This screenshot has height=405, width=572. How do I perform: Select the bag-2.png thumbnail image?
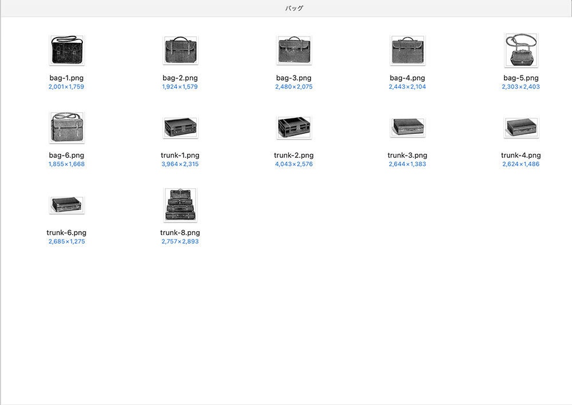click(180, 50)
